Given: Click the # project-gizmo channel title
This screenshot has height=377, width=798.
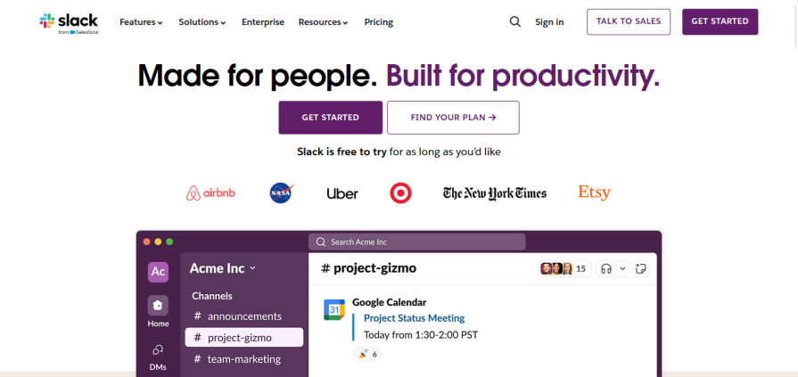Looking at the screenshot, I should point(368,268).
